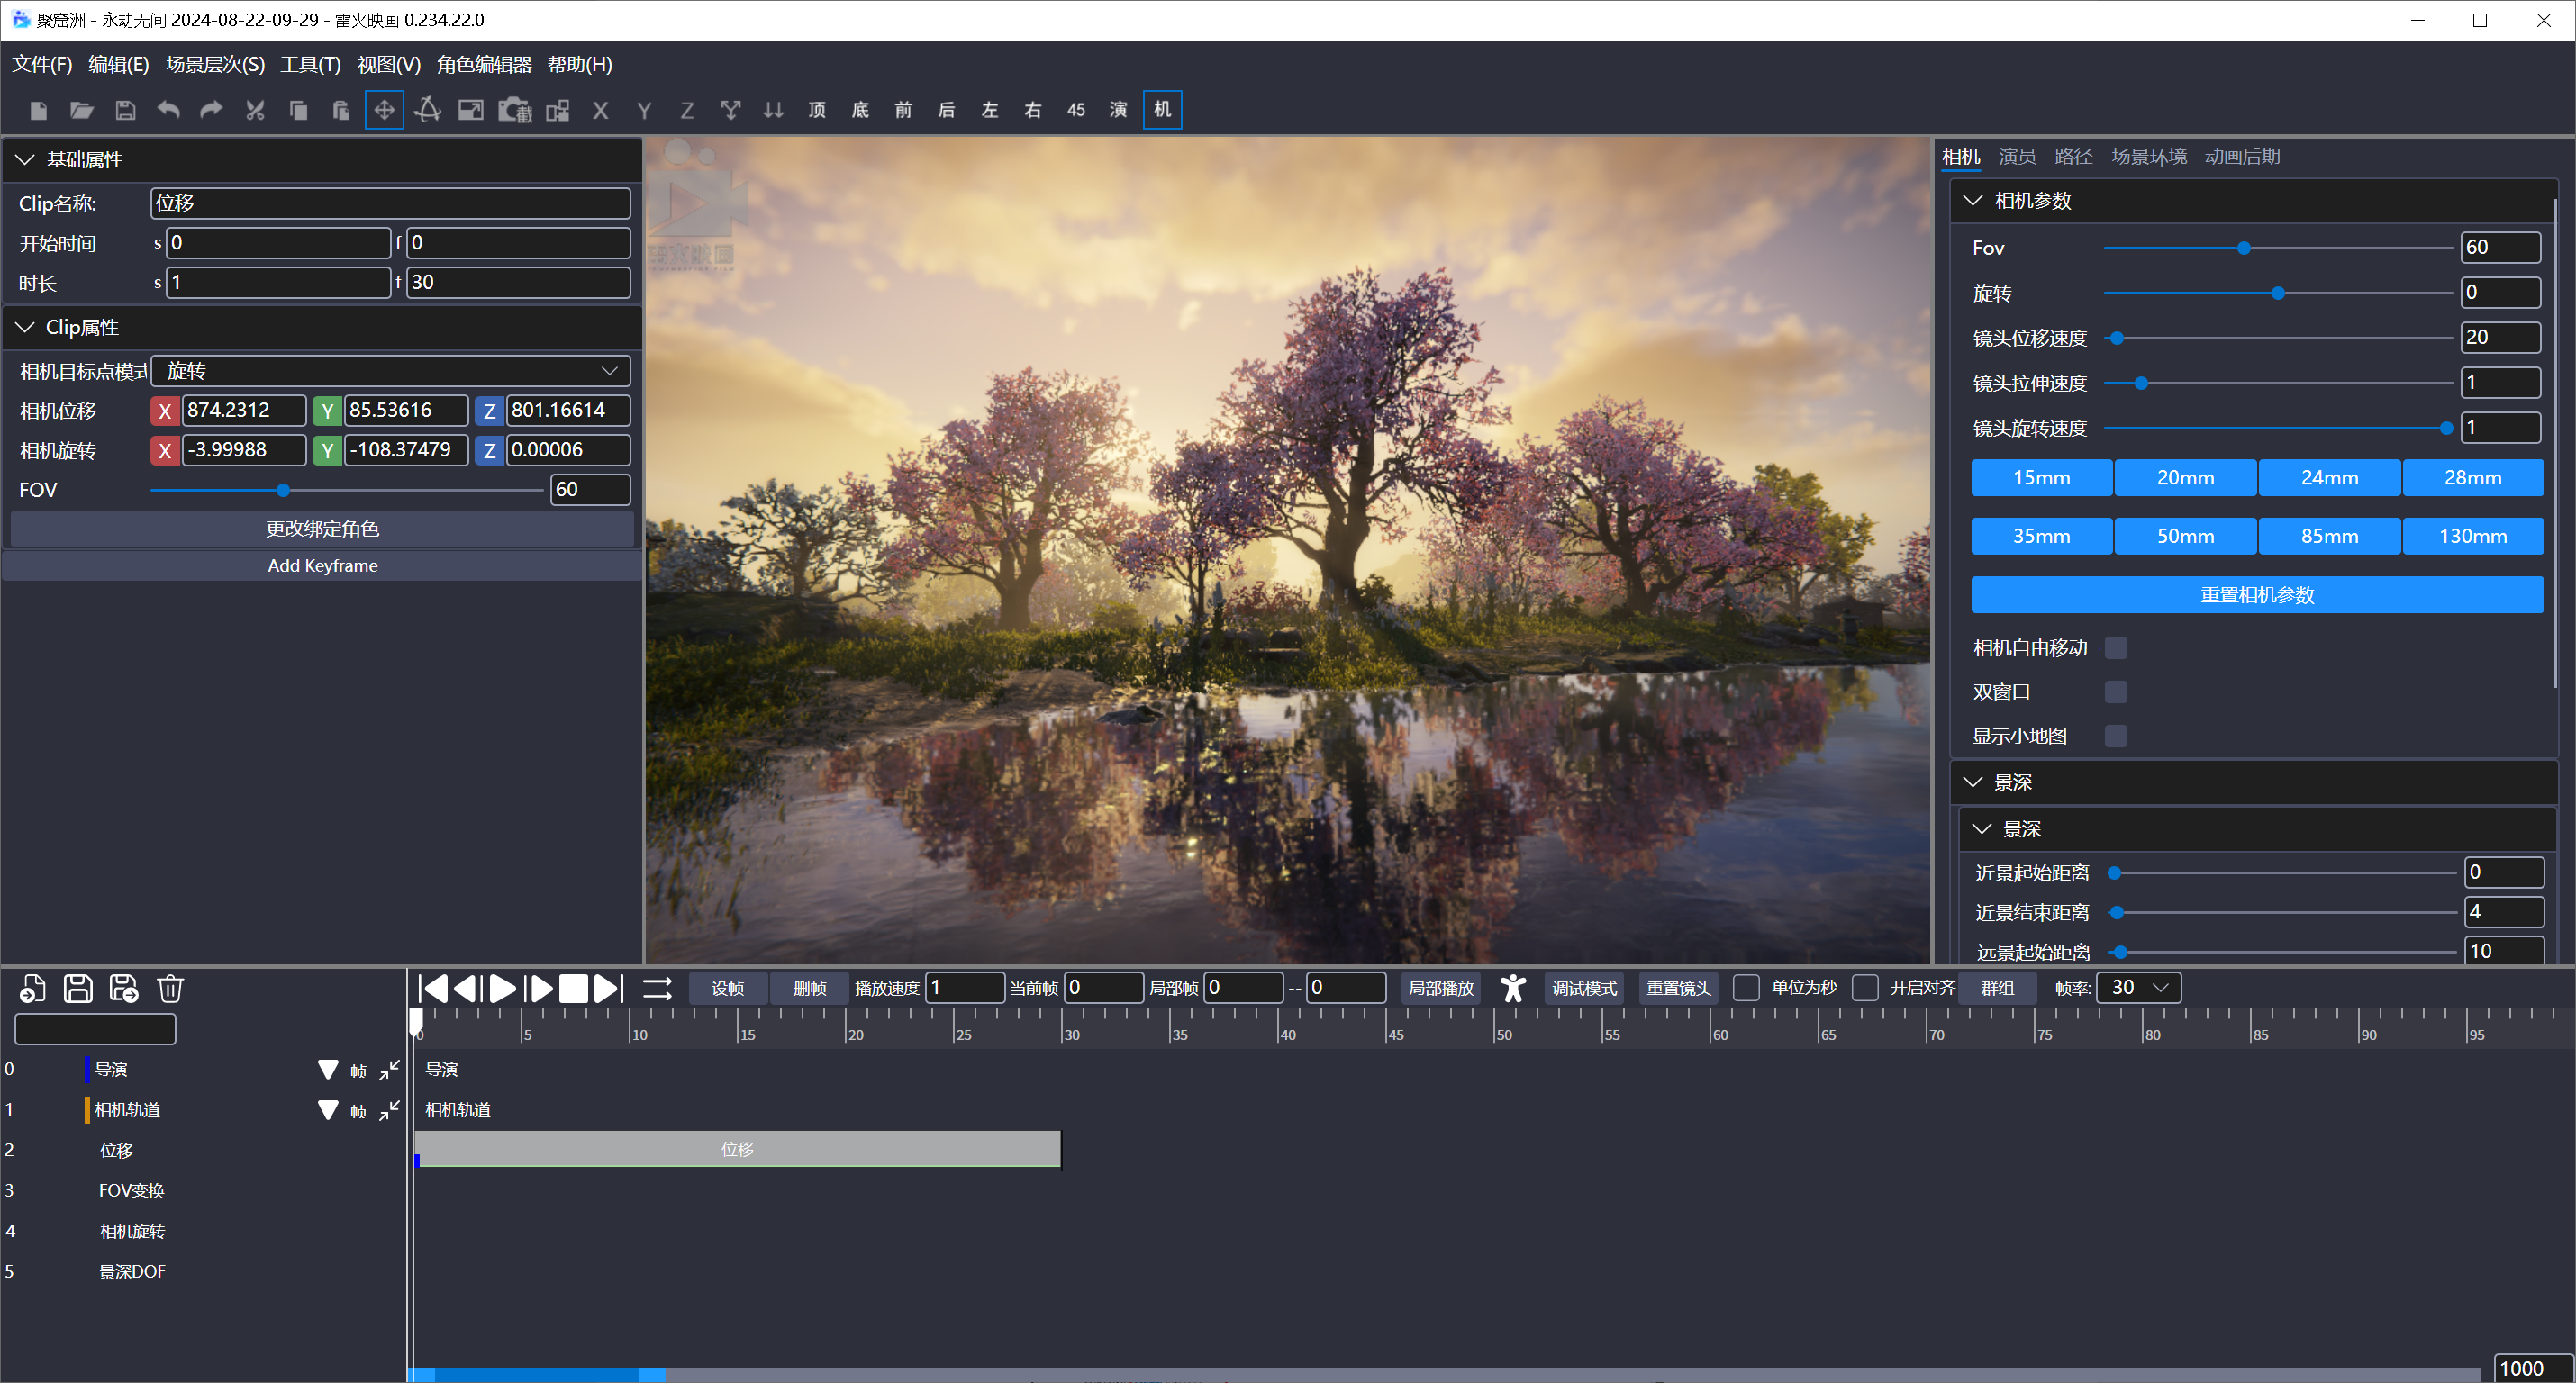Open the 帧率 frame rate dropdown

point(2139,988)
